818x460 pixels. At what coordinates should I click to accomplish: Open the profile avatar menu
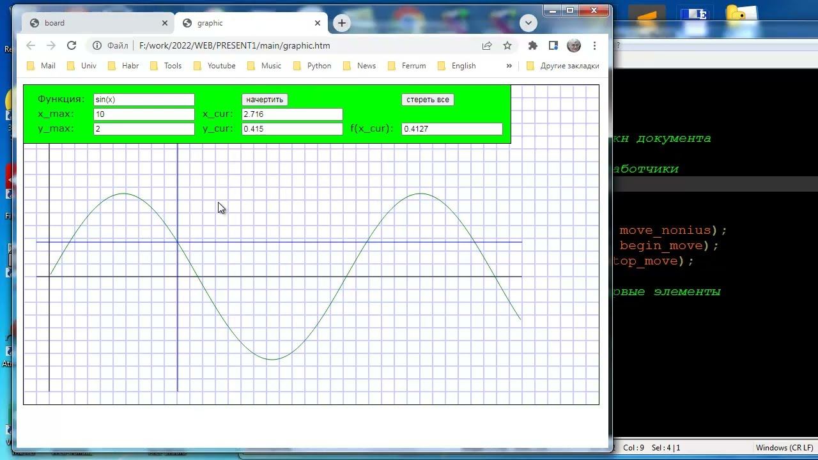(x=574, y=45)
